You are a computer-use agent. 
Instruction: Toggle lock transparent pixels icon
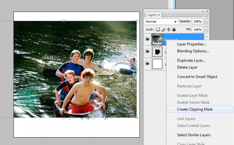158,29
